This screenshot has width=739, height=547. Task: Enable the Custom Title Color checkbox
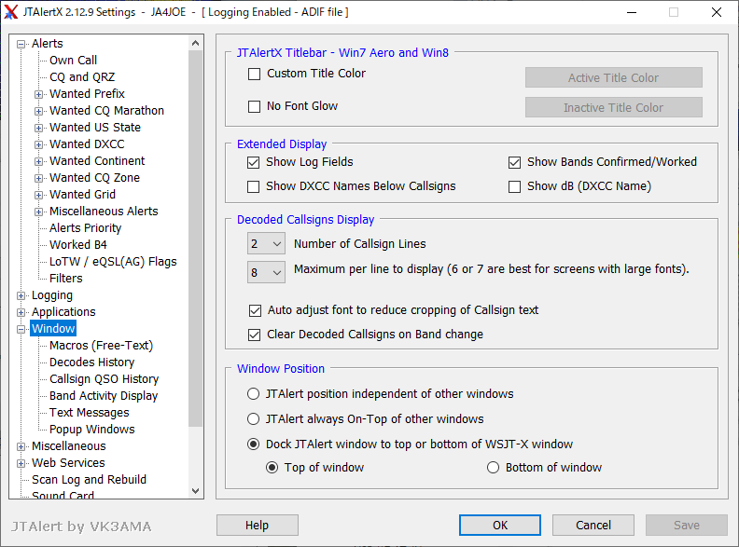254,74
